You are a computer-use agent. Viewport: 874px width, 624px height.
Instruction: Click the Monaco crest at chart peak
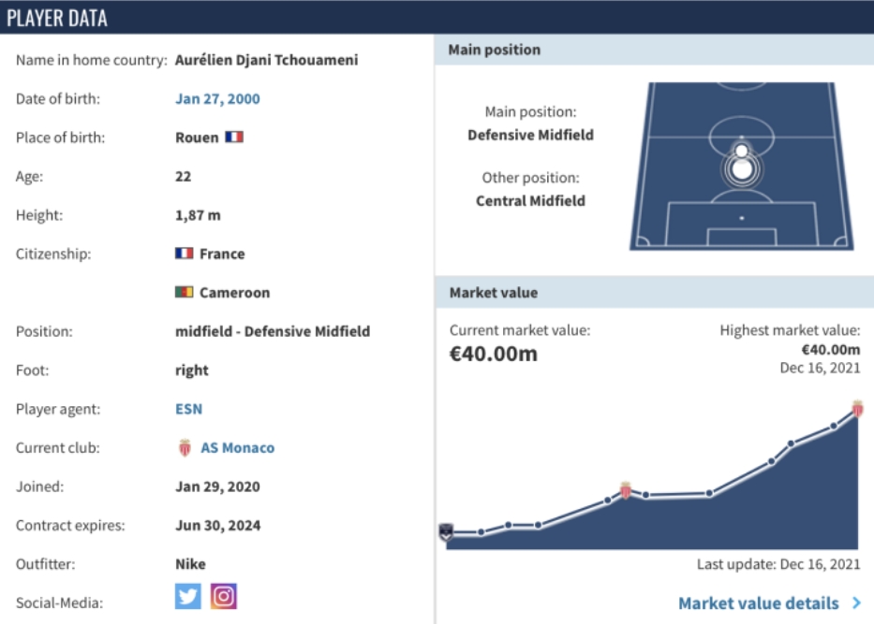click(857, 408)
